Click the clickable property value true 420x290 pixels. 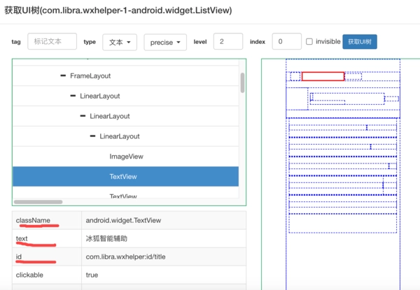(92, 275)
